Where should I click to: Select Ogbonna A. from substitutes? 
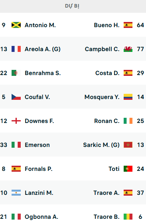pos(41,217)
